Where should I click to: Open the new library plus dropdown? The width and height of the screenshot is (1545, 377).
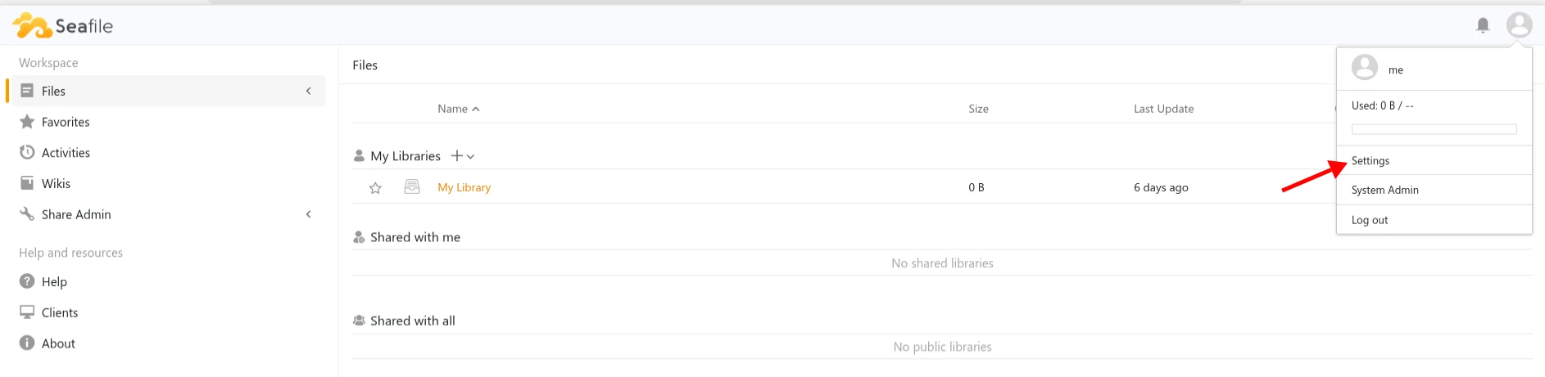coord(463,156)
